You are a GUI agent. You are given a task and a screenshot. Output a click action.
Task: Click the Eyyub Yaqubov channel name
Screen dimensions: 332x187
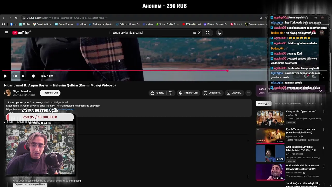[x=294, y=136]
